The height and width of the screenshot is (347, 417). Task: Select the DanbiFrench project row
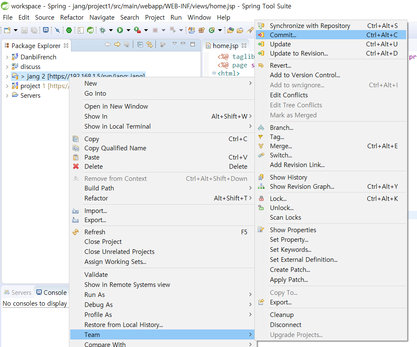(34, 57)
